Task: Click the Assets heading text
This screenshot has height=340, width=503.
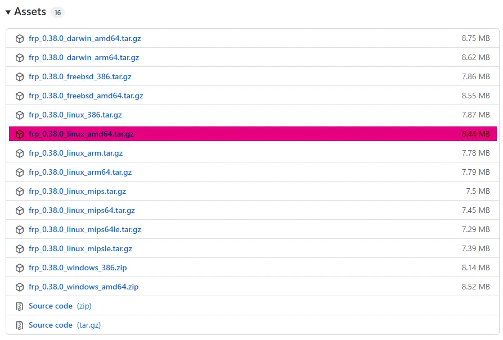Action: (x=30, y=12)
